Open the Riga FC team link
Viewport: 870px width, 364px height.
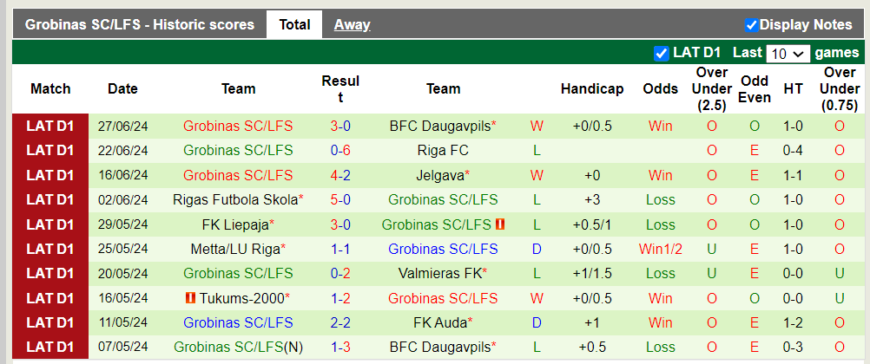(443, 150)
